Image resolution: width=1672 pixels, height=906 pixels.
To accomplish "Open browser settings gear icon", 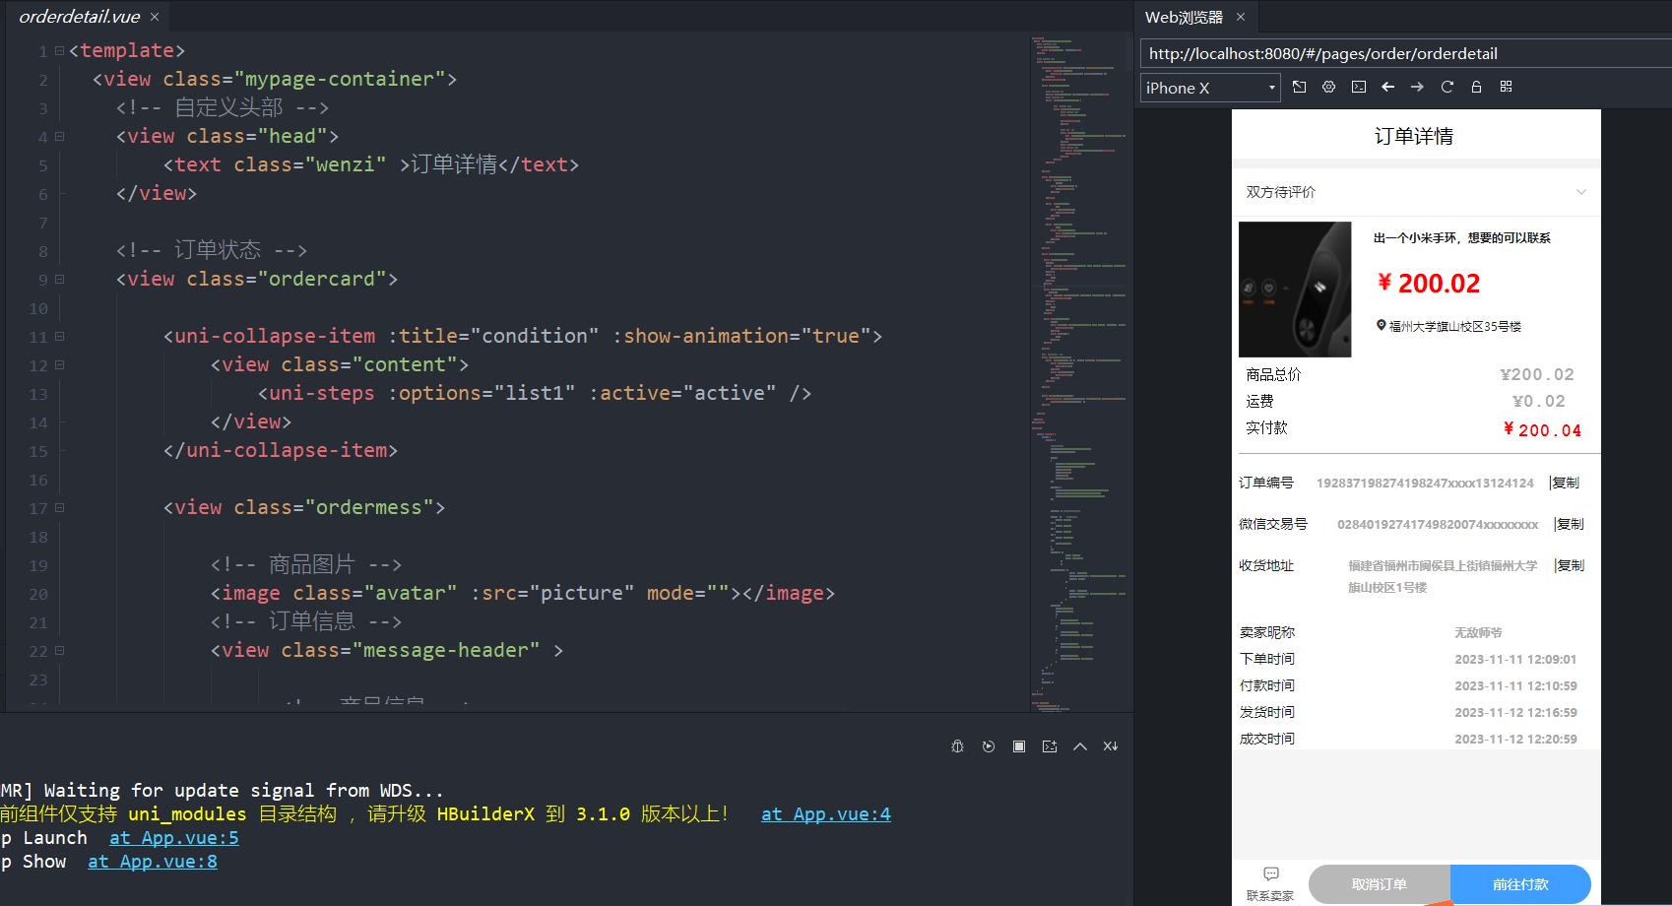I will [1329, 87].
